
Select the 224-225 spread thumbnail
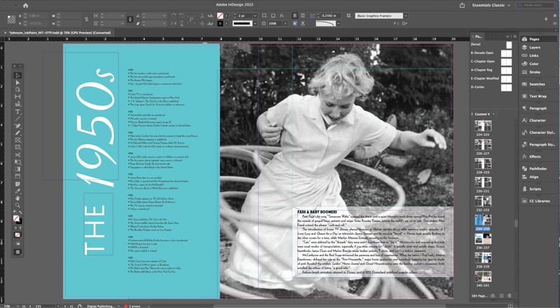(x=483, y=126)
